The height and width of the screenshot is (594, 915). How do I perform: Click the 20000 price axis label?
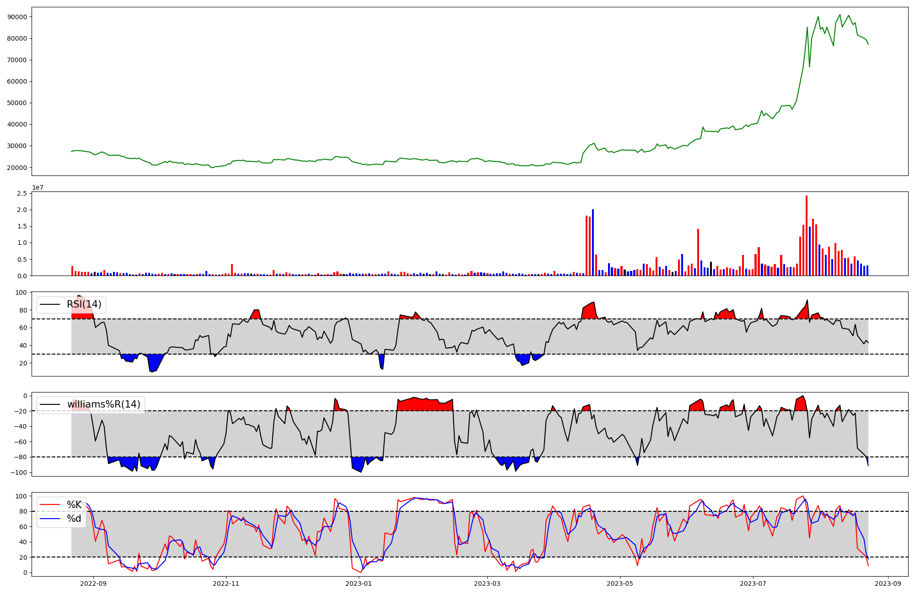(17, 168)
